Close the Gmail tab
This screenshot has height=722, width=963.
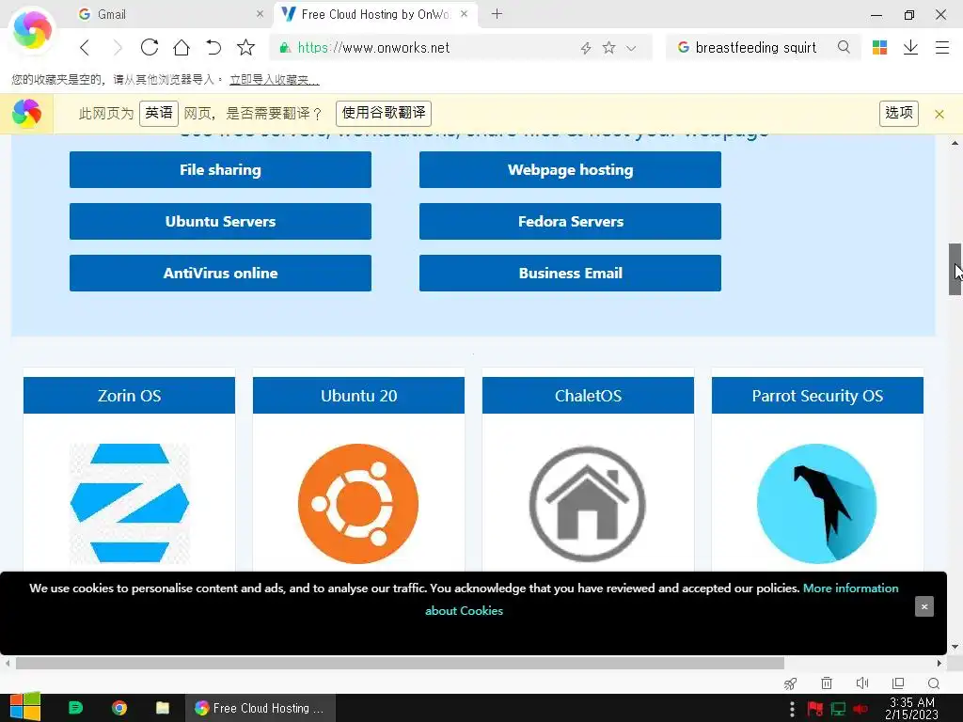(x=260, y=13)
